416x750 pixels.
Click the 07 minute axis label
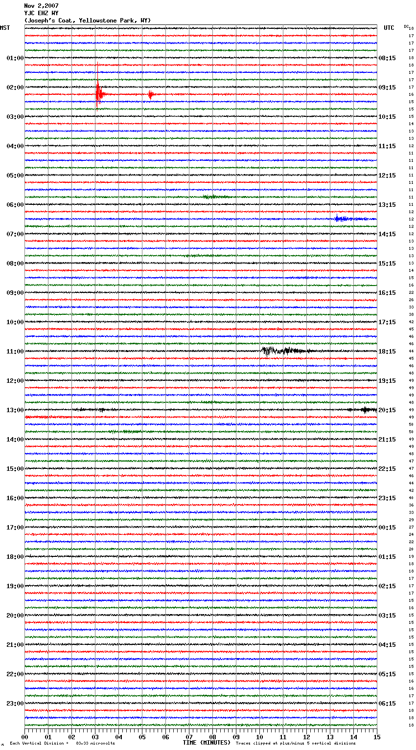(x=189, y=737)
